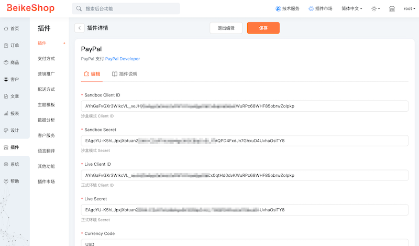This screenshot has width=419, height=246.
Task: Switch to the 插件说明 tab
Action: click(125, 74)
